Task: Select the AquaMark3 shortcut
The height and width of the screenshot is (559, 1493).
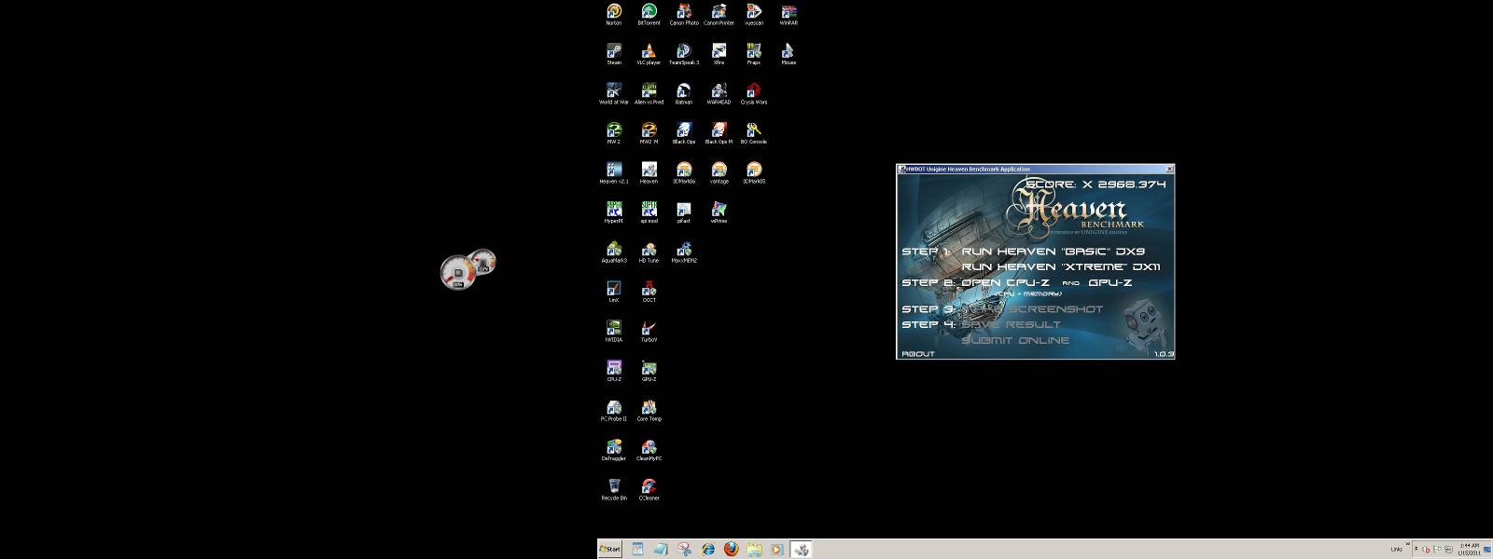Action: (614, 252)
